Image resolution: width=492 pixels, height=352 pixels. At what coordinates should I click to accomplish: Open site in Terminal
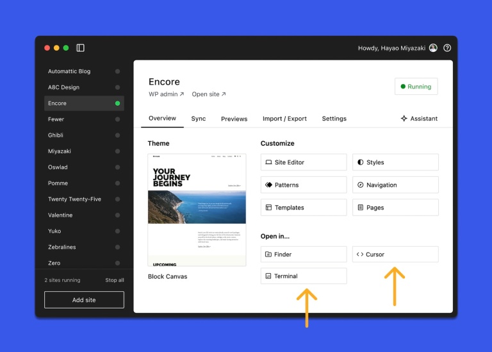pyautogui.click(x=304, y=276)
